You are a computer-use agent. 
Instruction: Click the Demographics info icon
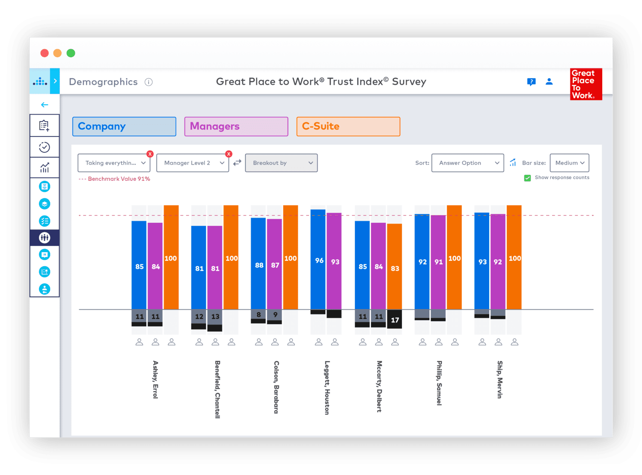(149, 82)
